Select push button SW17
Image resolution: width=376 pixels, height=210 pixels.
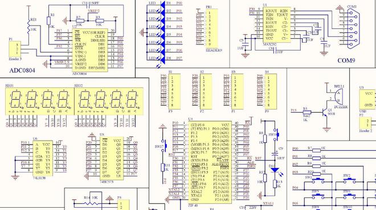(164, 146)
